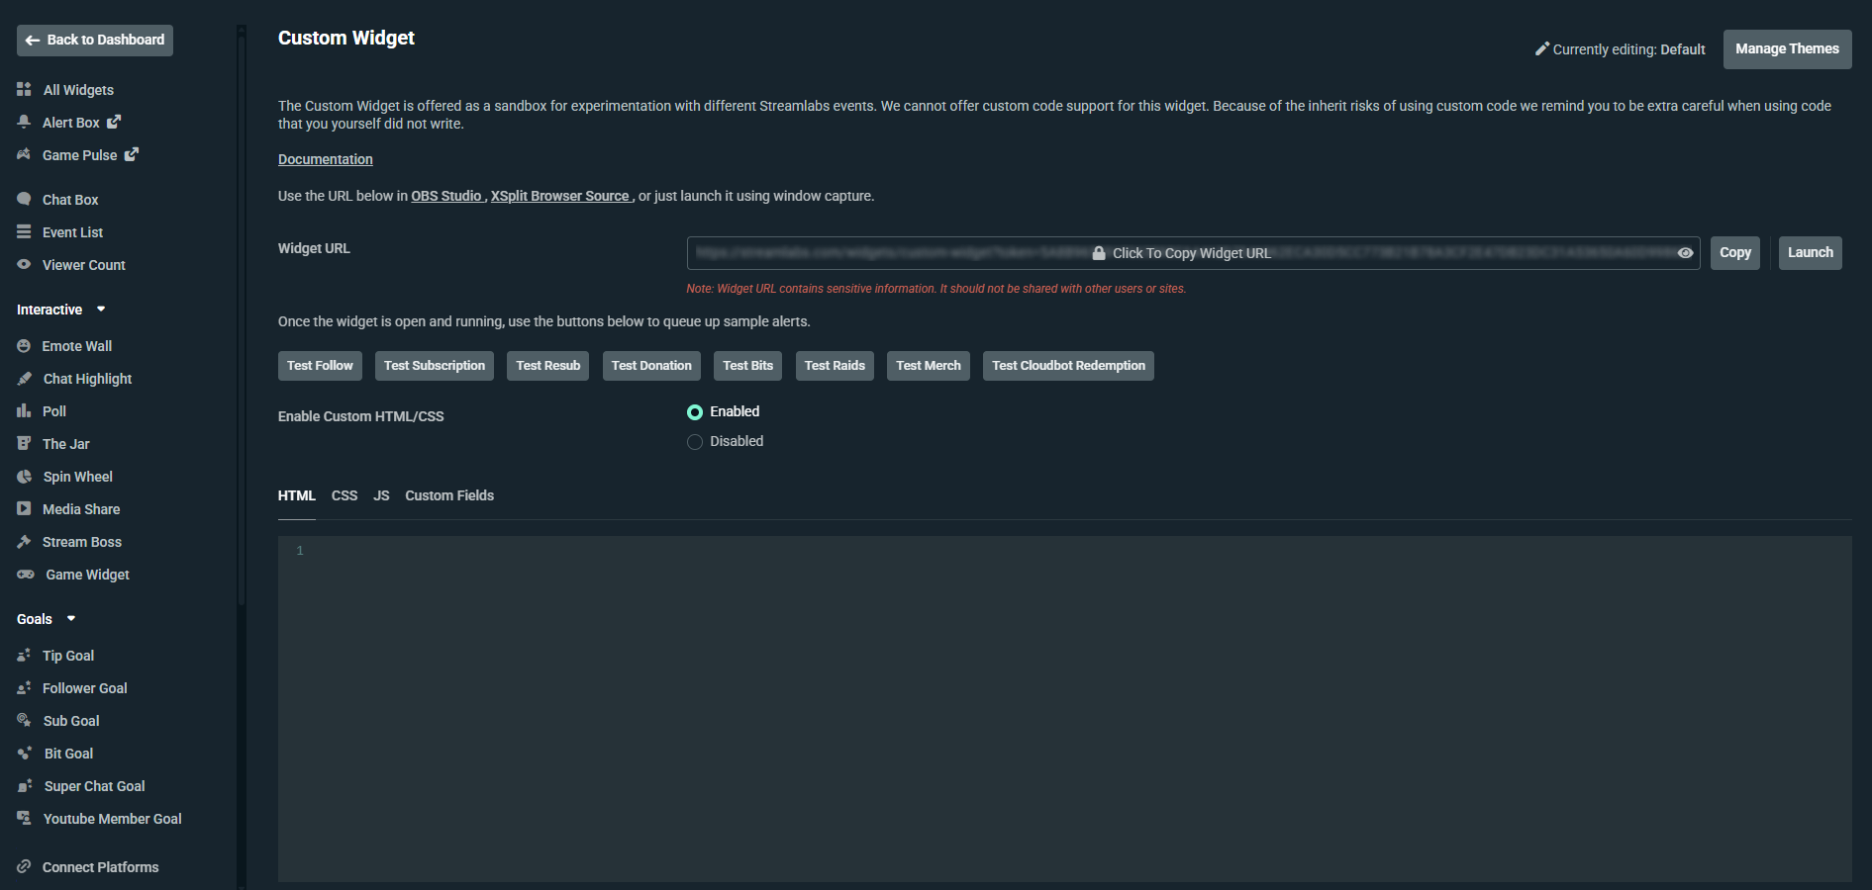Click the Connect Platforms icon
Viewport: 1872px width, 890px height.
click(25, 866)
